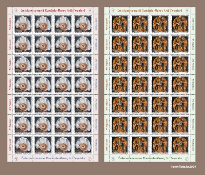Select the first golden-kaftan stamp in the top row
This screenshot has width=205, height=175.
120,24
